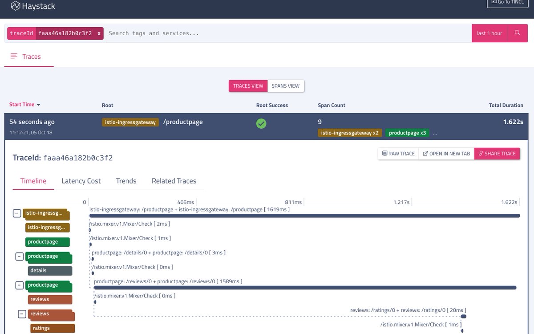Run search with magnifier button
Screen dimensions: 534x334
click(x=518, y=33)
